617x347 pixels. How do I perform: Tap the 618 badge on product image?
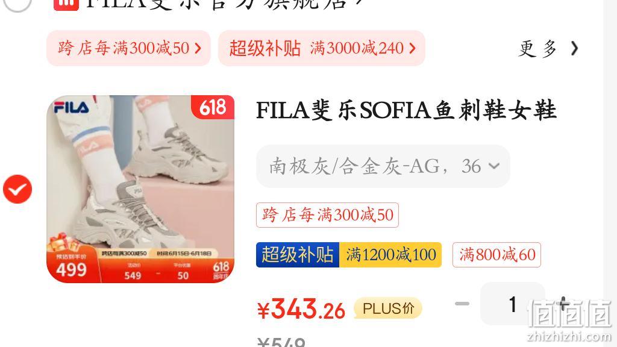pyautogui.click(x=213, y=107)
